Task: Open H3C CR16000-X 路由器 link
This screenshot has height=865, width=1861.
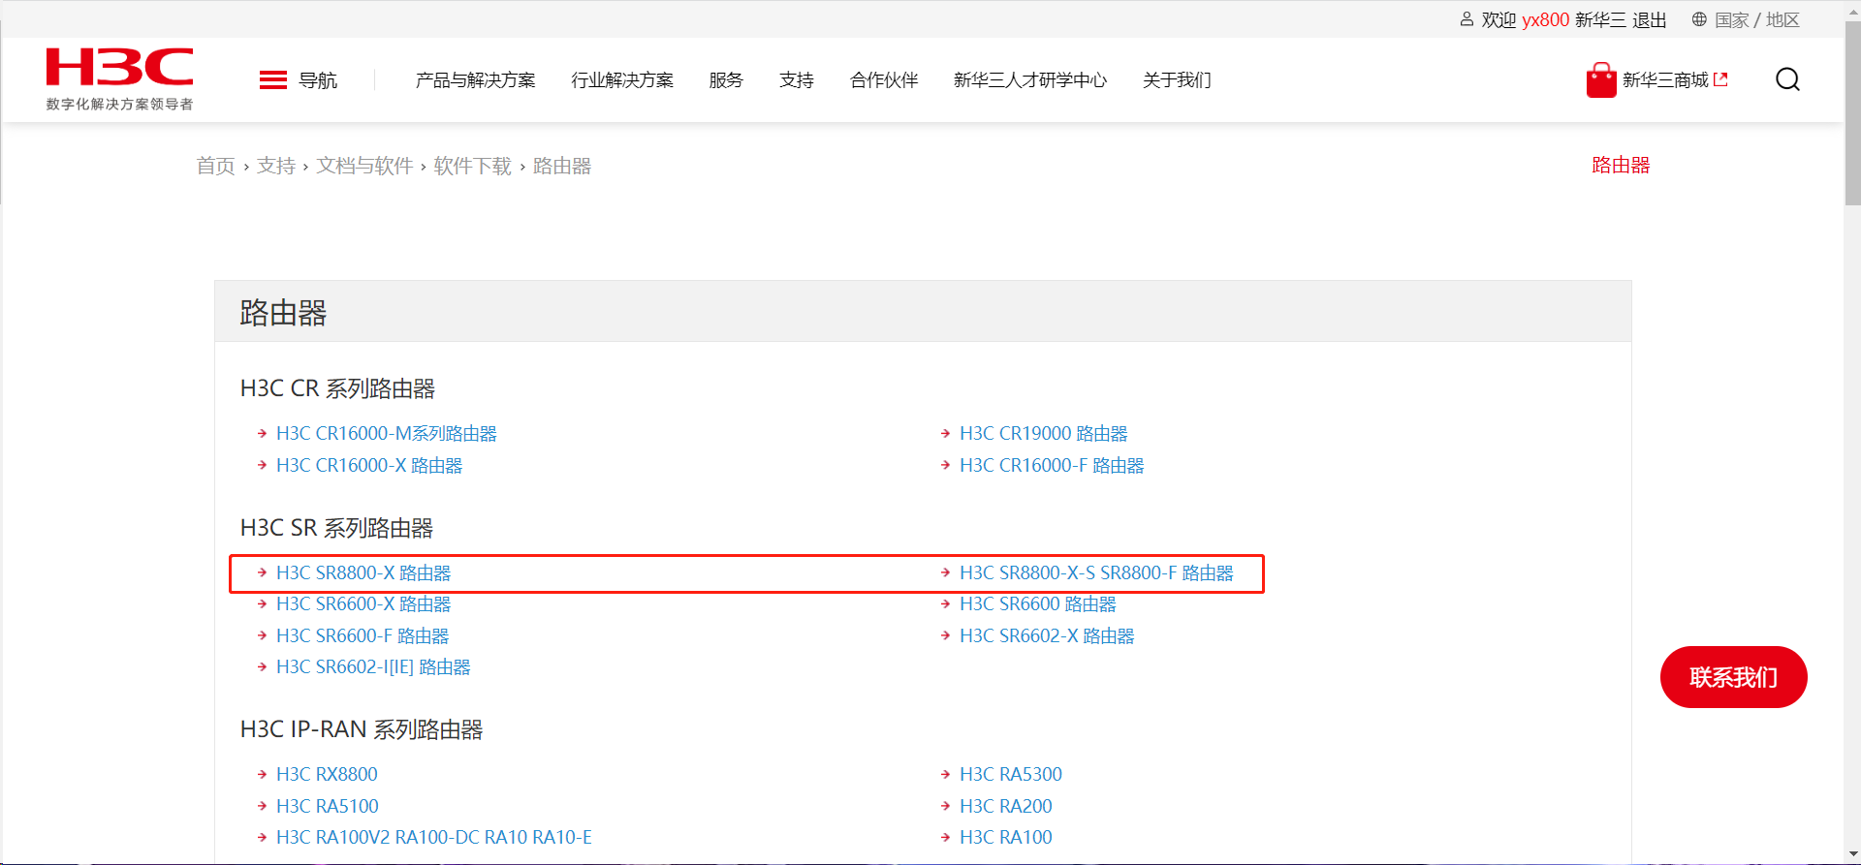Action: (369, 466)
